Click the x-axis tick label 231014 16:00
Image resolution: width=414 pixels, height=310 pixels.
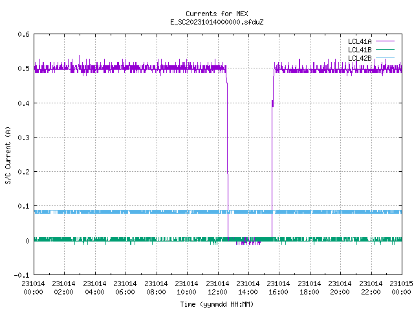pyautogui.click(x=279, y=288)
